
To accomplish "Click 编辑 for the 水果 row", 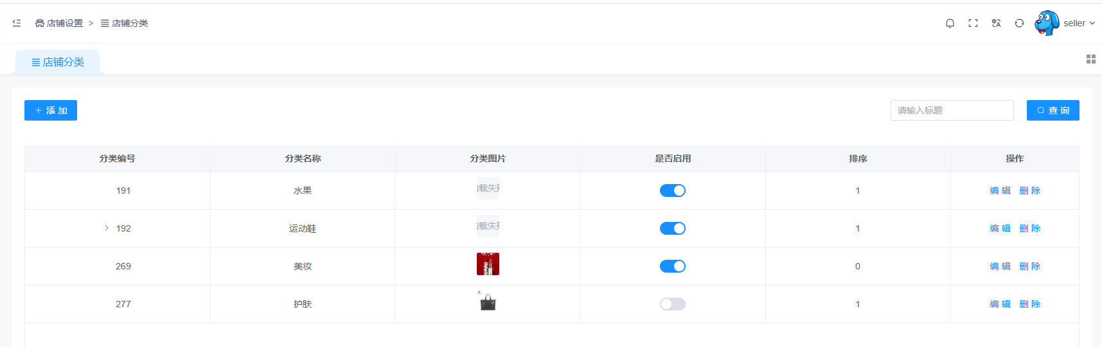I will click(x=1000, y=190).
